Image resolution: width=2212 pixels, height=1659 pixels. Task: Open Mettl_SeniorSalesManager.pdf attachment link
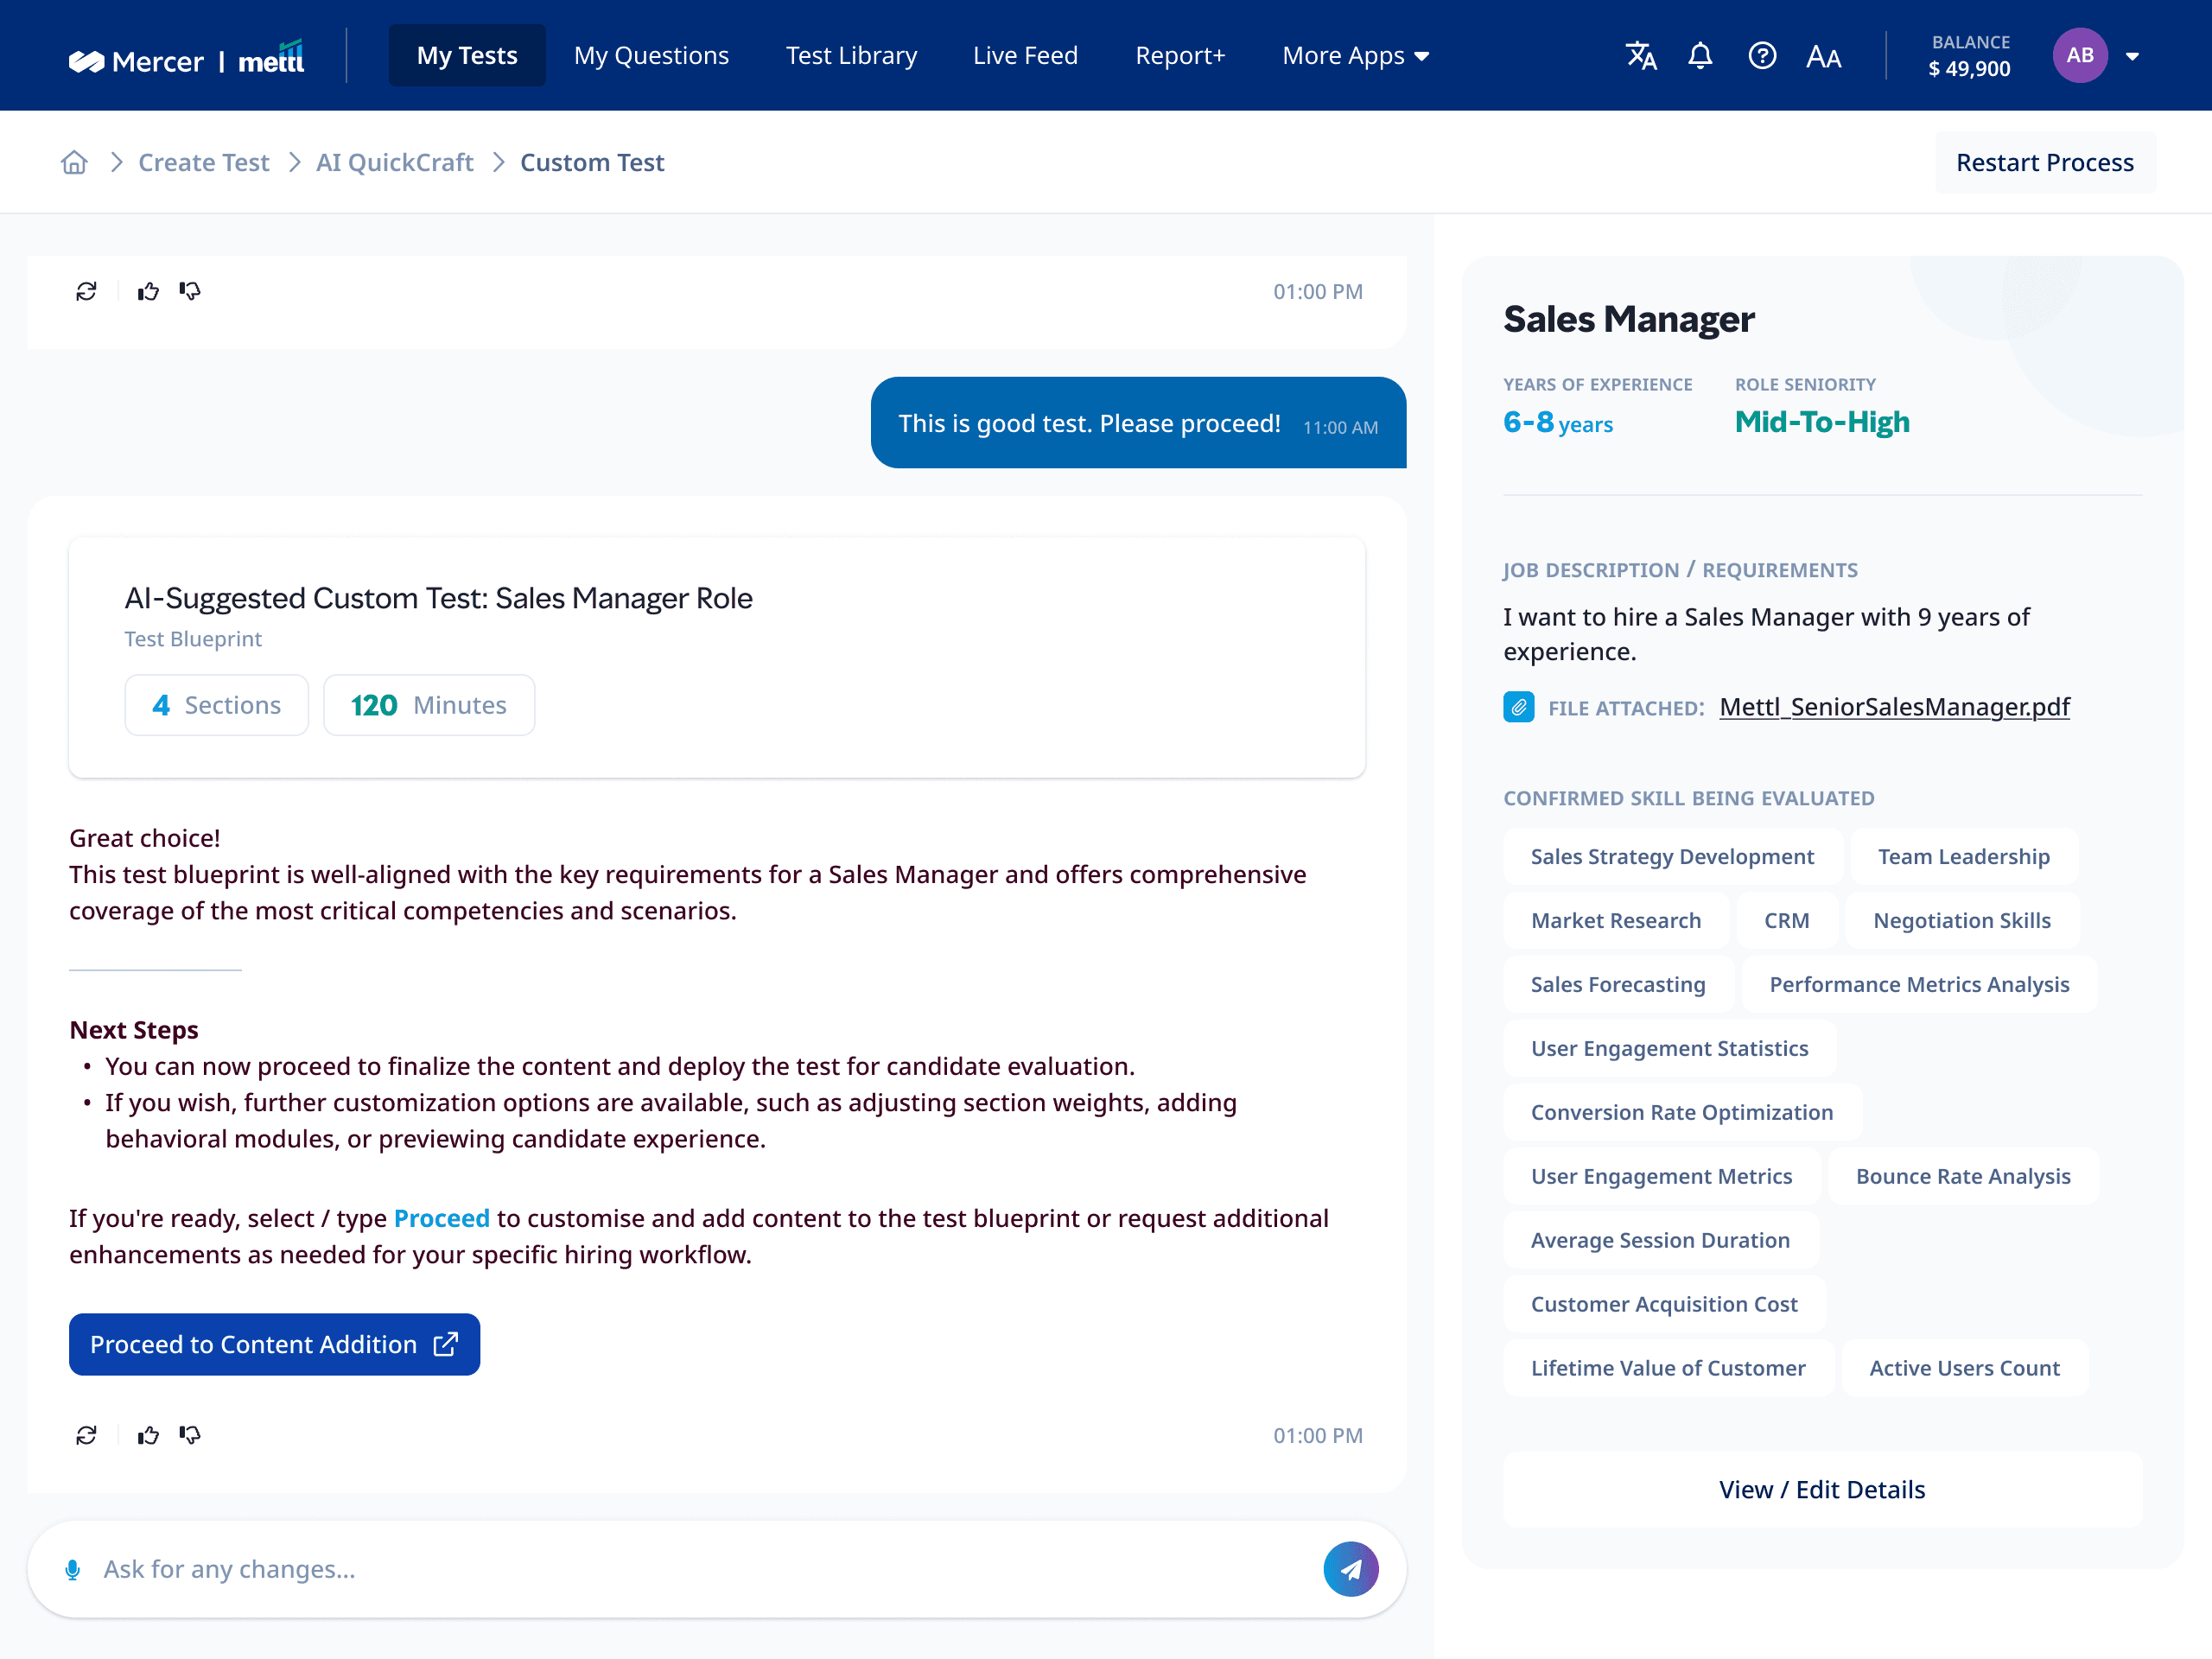(x=1894, y=707)
